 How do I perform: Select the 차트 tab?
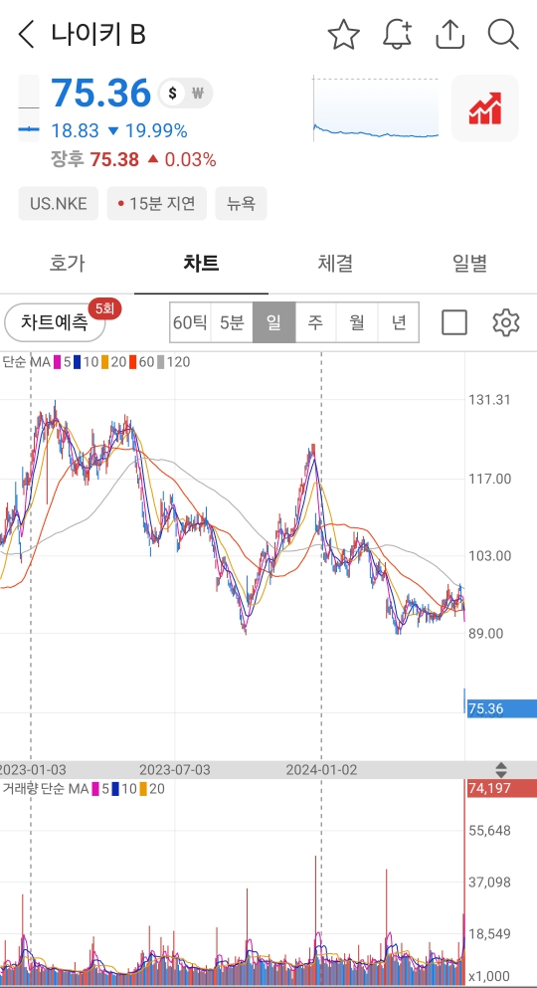click(x=201, y=264)
